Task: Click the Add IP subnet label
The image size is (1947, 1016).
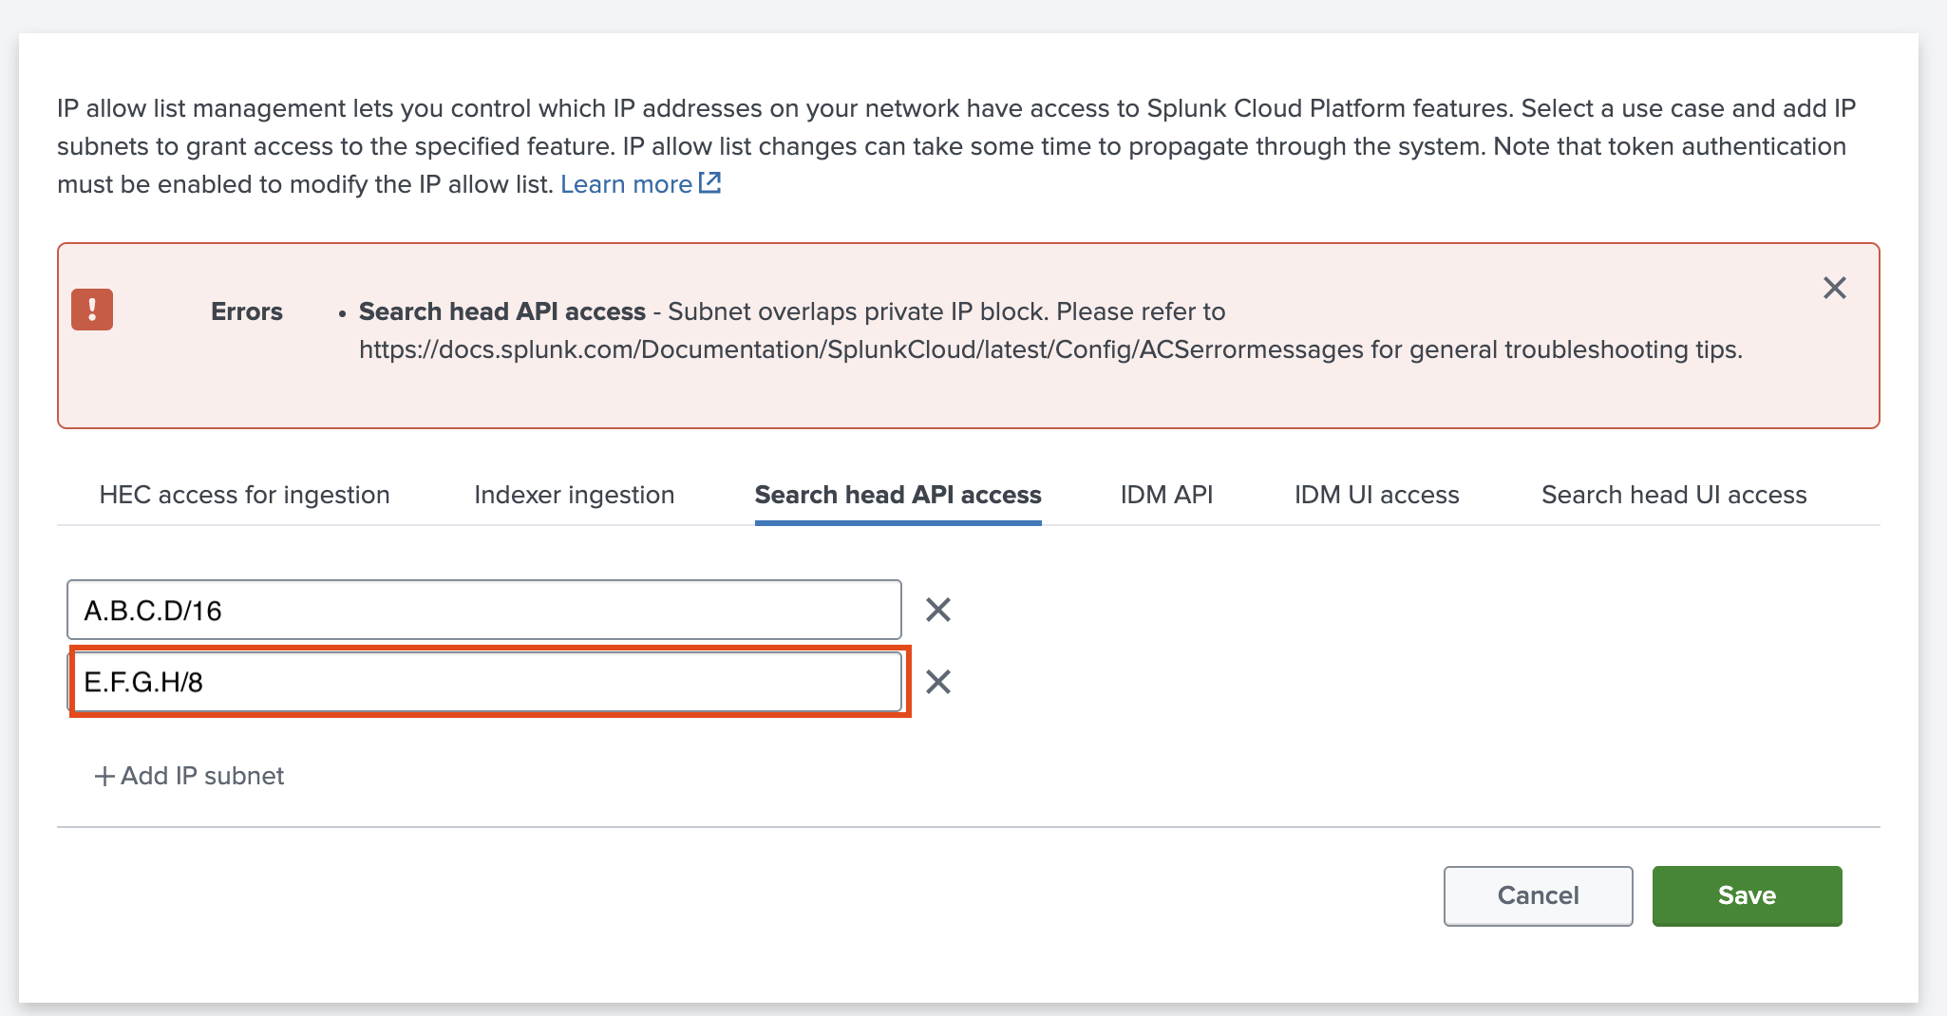Action: [x=202, y=776]
